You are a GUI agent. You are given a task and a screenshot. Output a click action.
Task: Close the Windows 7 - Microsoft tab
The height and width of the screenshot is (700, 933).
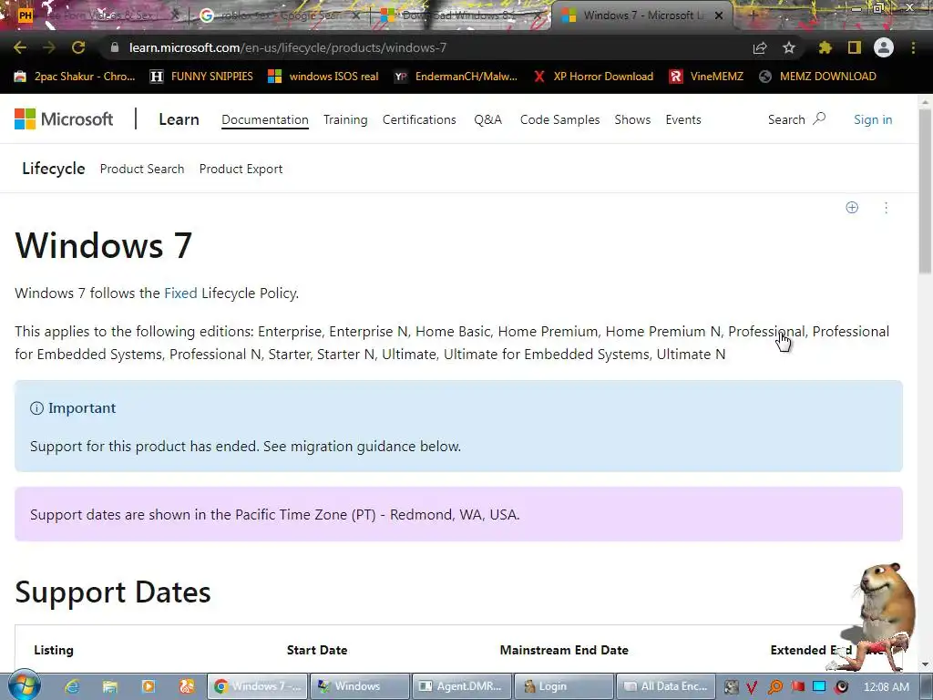719,15
